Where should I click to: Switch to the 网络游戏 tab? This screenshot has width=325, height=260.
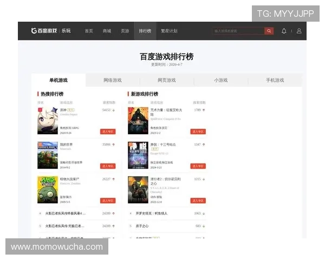113,80
